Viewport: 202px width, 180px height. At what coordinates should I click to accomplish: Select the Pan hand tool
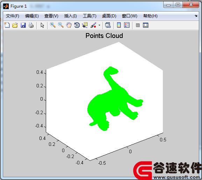[69, 25]
